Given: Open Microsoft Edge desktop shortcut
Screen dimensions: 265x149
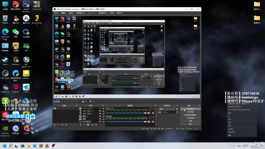Looking at the screenshot, I should [x=5, y=34].
